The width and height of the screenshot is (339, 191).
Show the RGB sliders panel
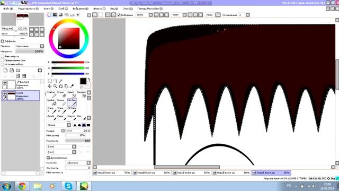tap(55, 15)
